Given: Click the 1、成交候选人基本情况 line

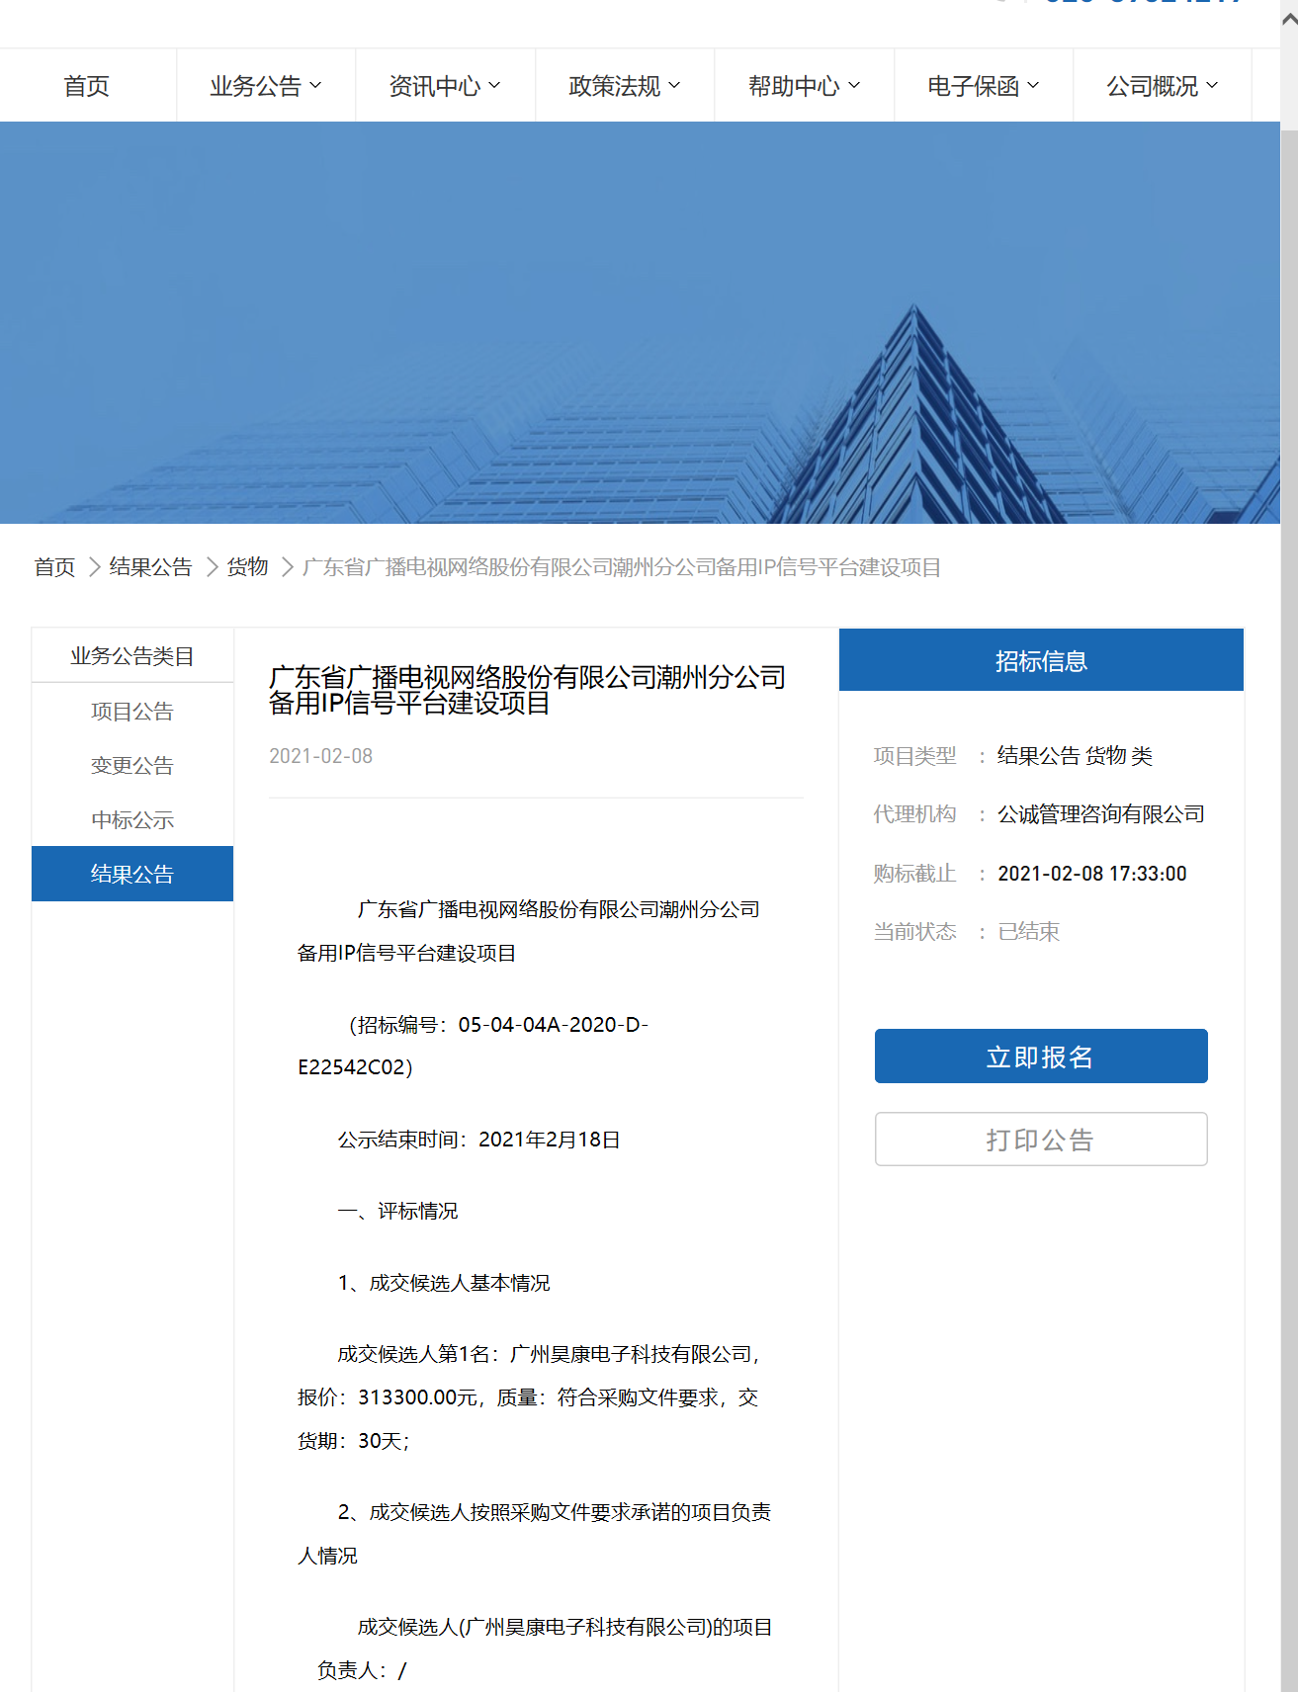Looking at the screenshot, I should pos(444,1283).
